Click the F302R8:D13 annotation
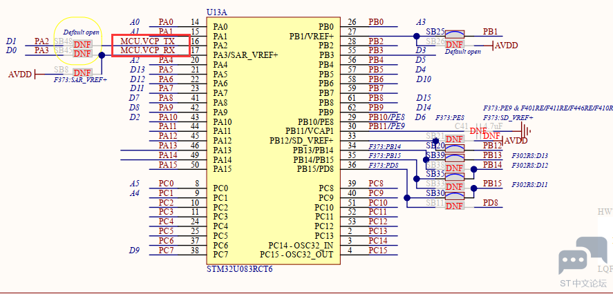This screenshot has height=294, width=613. [530, 156]
